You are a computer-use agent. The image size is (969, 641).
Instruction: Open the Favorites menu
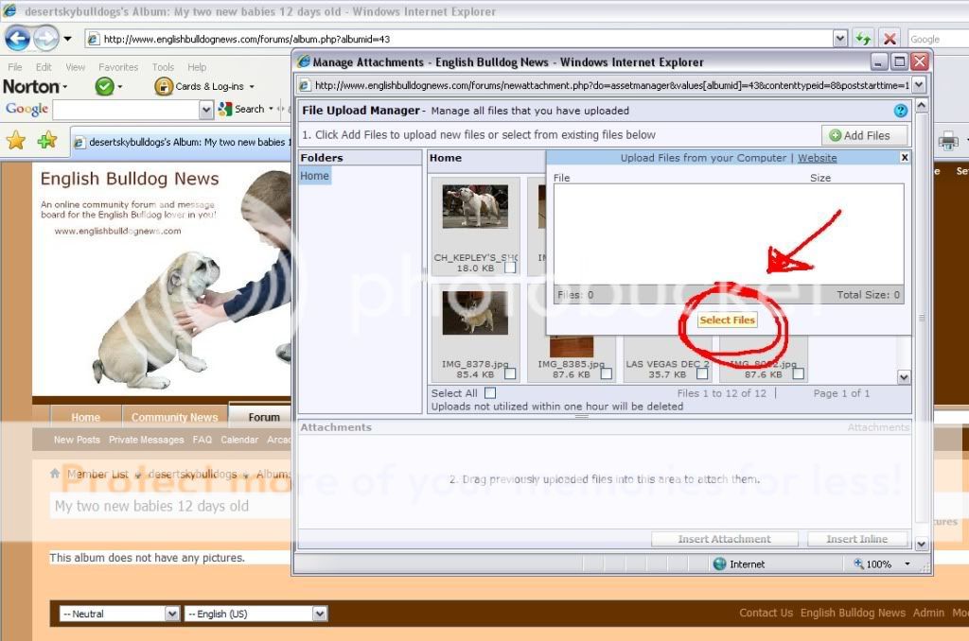point(118,67)
